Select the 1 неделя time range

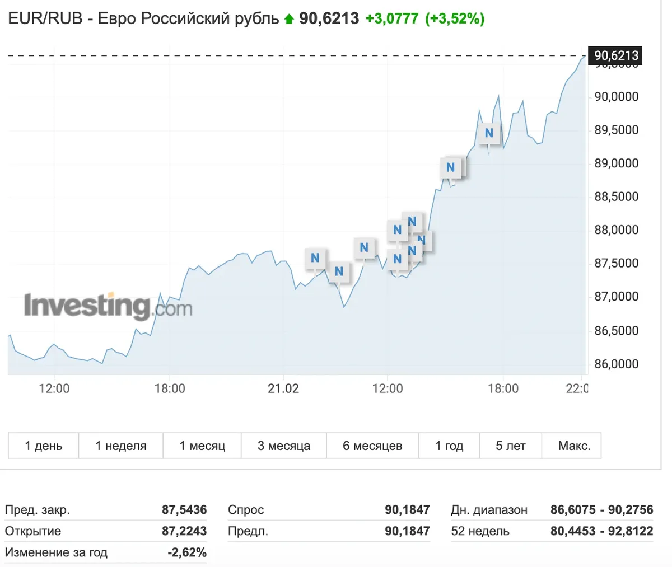(x=120, y=446)
